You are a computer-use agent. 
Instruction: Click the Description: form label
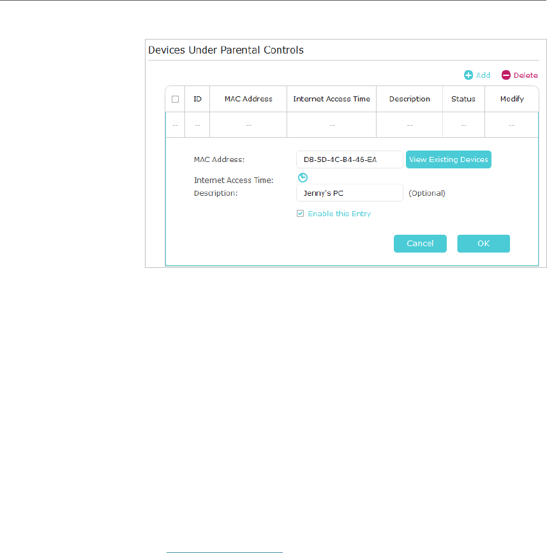tap(216, 193)
